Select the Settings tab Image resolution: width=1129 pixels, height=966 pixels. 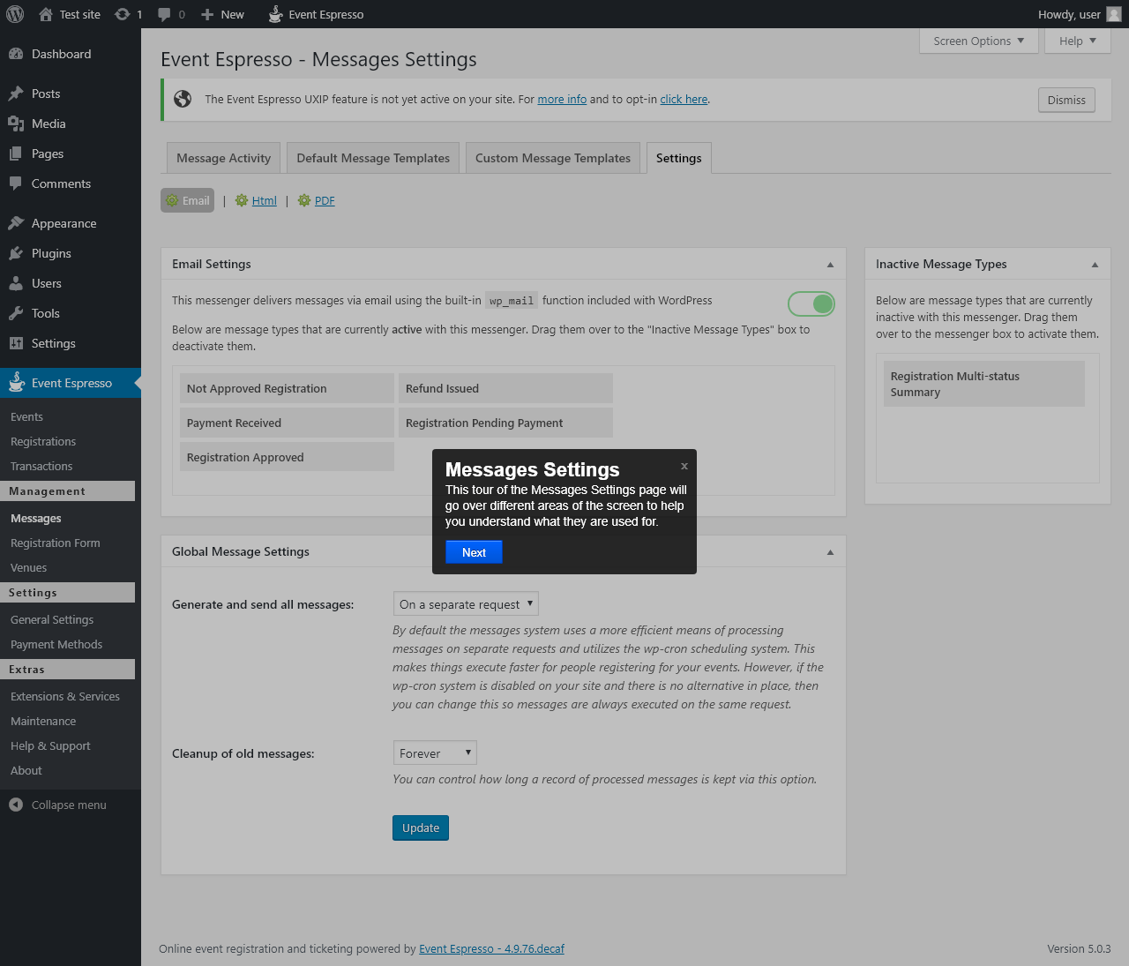679,158
